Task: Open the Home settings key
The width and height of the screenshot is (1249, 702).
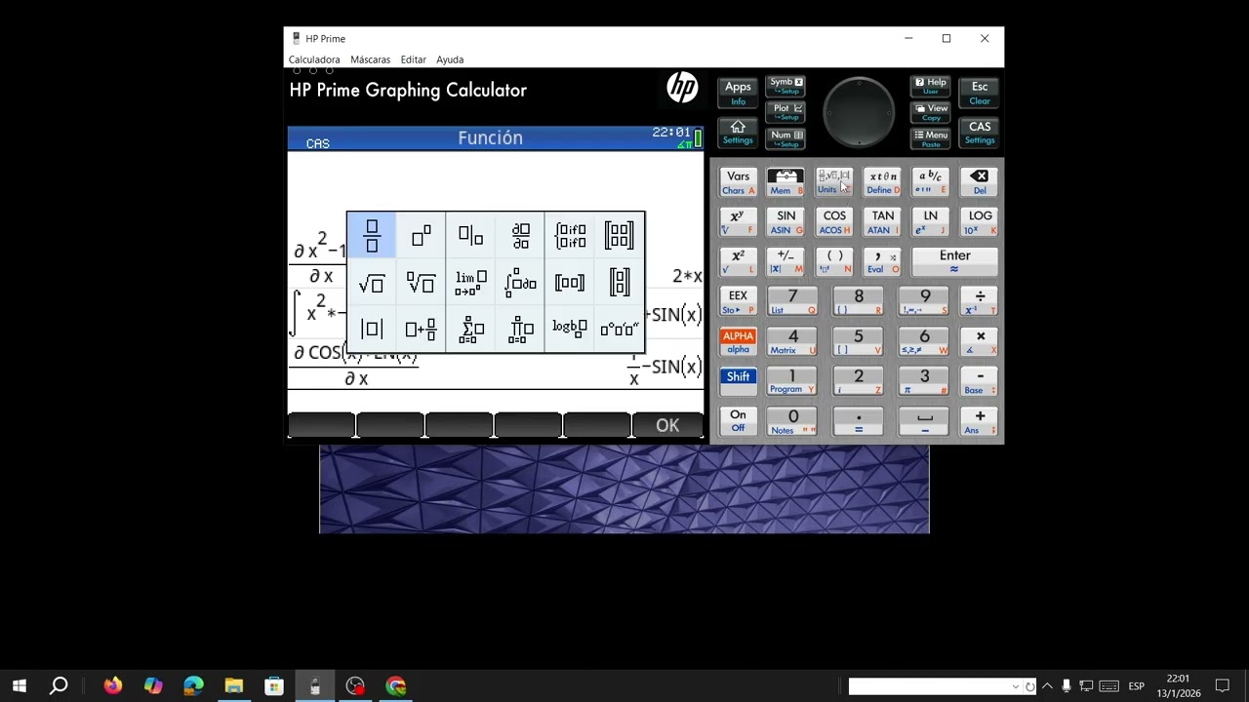Action: tap(738, 132)
